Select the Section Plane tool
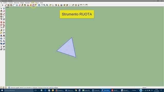 [4, 49]
